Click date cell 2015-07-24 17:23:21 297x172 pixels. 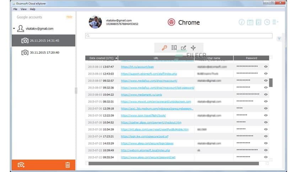[x=101, y=136]
